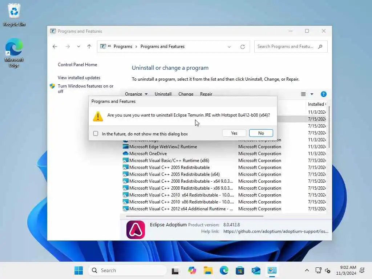Select Microsoft Visual C++ 2005 Redistributable
This screenshot has width=372, height=279.
click(x=224, y=167)
